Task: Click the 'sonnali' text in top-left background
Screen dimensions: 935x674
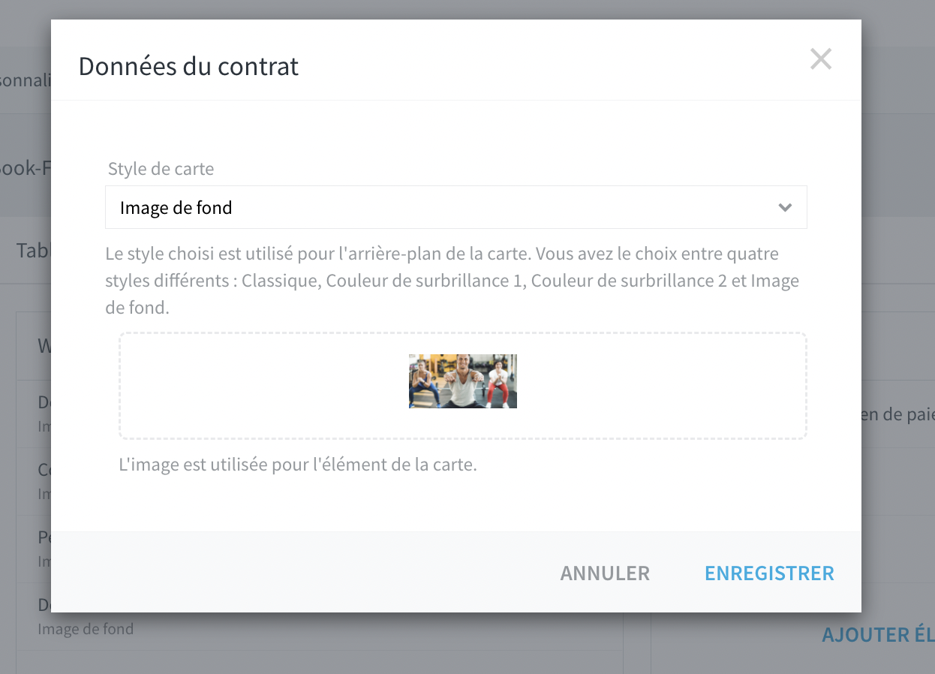Action: [25, 80]
